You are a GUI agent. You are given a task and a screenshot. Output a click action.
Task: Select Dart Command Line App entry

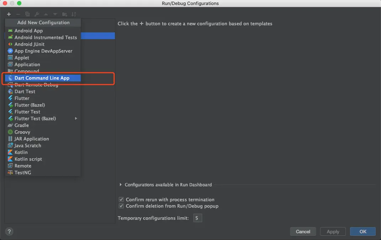point(43,78)
